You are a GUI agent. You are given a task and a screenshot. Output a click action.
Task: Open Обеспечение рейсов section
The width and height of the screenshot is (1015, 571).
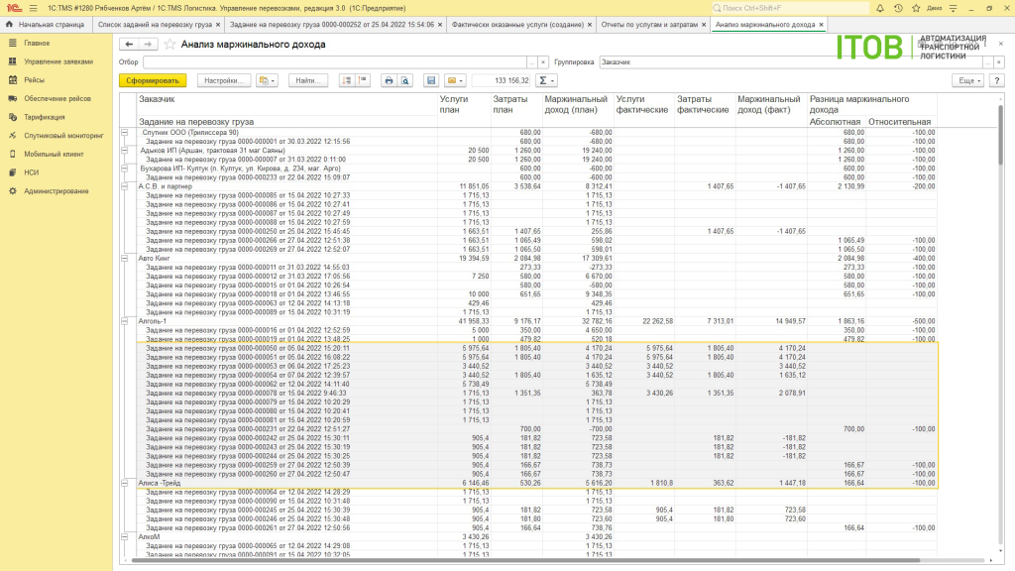tap(56, 98)
